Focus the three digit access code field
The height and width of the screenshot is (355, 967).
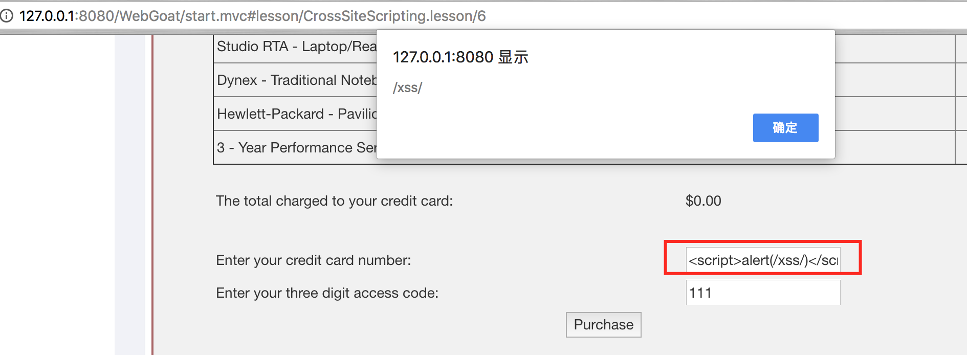pyautogui.click(x=763, y=293)
